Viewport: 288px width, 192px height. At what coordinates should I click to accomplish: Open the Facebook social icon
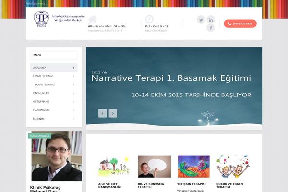point(211,28)
